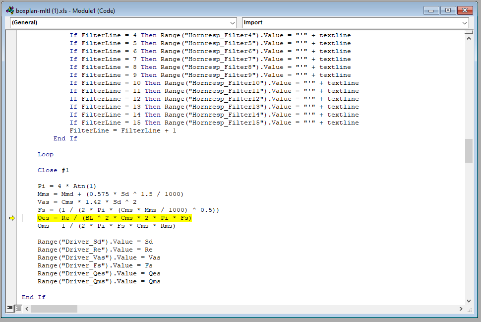Click the 'Close #1' statement
Viewport: 481px width, 322px height.
pos(54,170)
